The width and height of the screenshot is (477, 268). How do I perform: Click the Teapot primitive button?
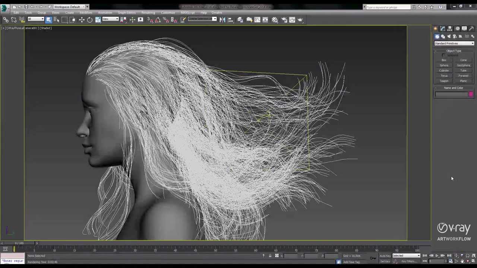coord(444,81)
